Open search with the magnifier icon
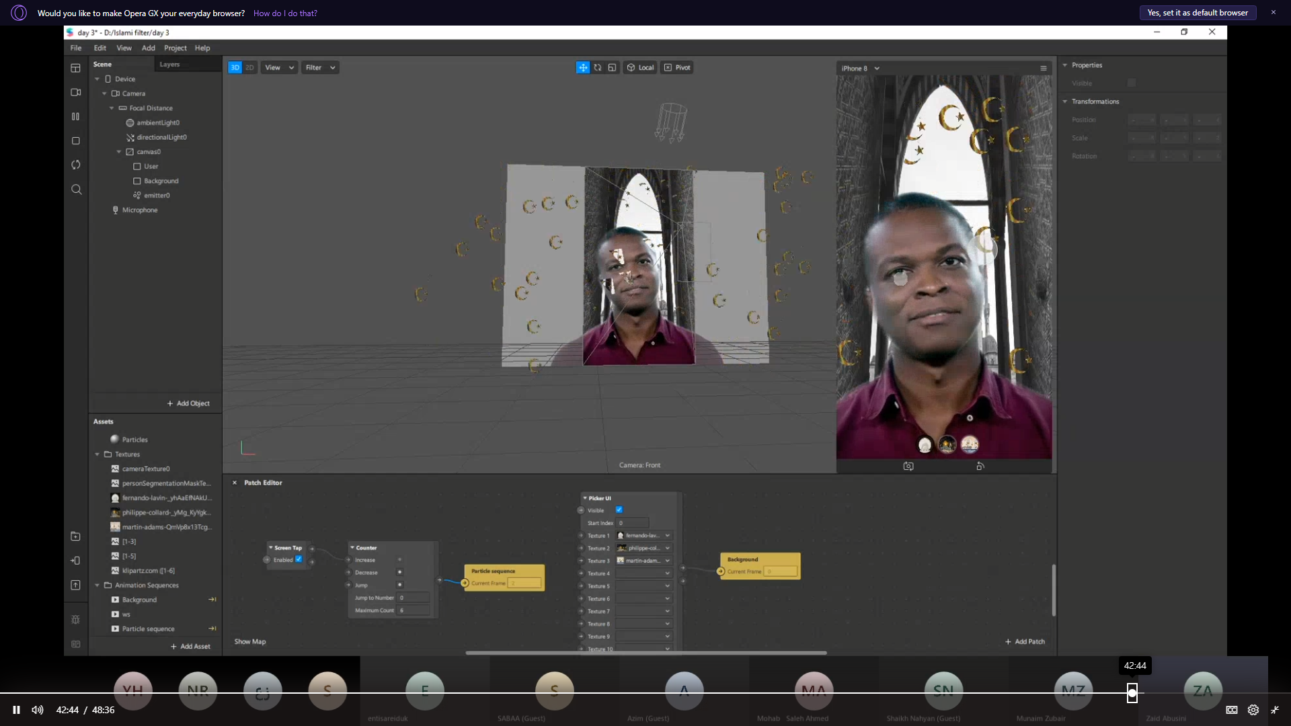 [x=76, y=190]
